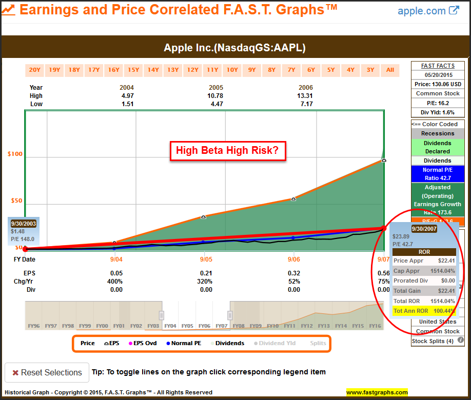Screen dimensions: 471x400
Task: Click the right range slider handle near FY07
Action: [230, 315]
